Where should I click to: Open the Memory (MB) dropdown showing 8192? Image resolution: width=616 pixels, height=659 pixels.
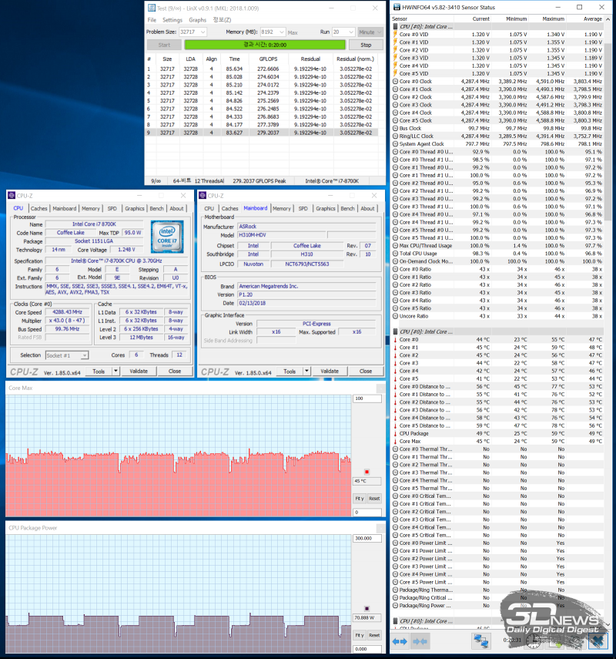click(x=281, y=32)
